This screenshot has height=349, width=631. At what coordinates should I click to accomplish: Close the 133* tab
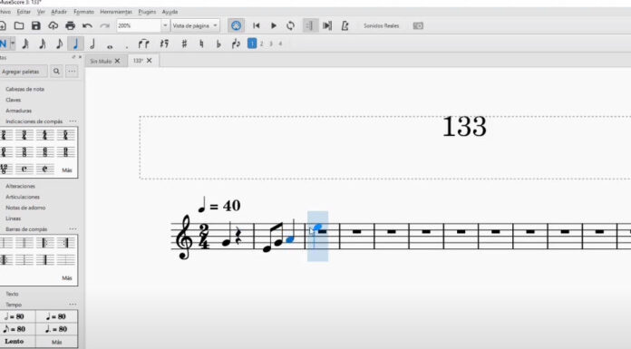point(150,61)
